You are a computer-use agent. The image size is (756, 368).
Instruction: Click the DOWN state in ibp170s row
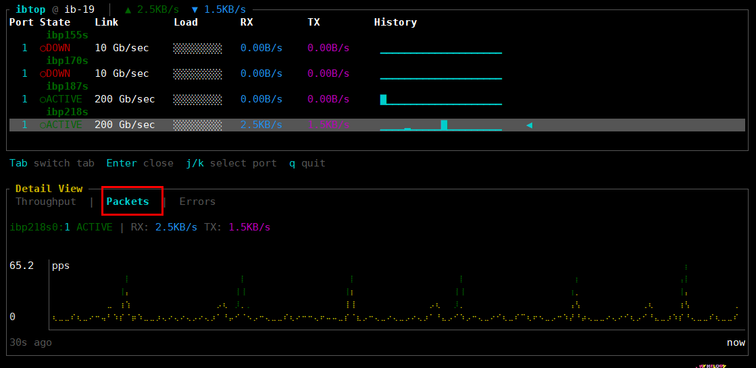58,73
